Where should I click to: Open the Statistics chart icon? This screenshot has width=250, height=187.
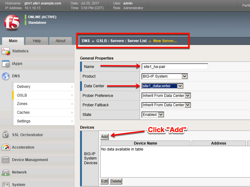click(6, 51)
